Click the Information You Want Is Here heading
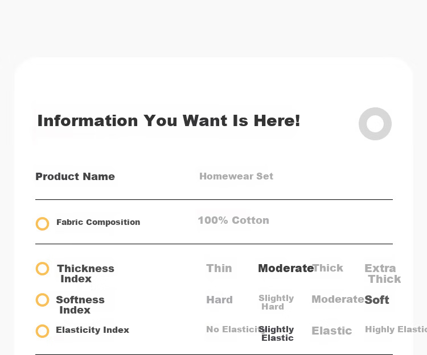This screenshot has height=355, width=427. click(x=169, y=120)
